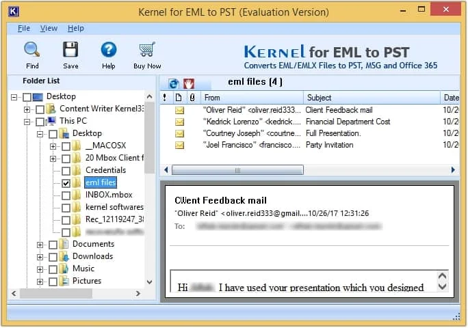Select the Financial Department Cost subject
This screenshot has height=328, width=468.
click(348, 122)
